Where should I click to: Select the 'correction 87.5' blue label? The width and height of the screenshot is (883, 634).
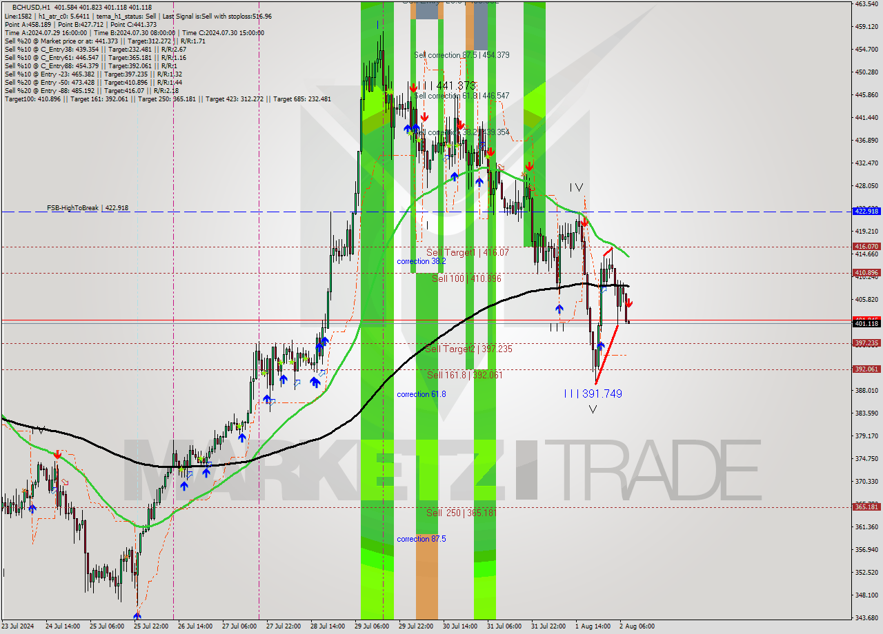point(421,539)
